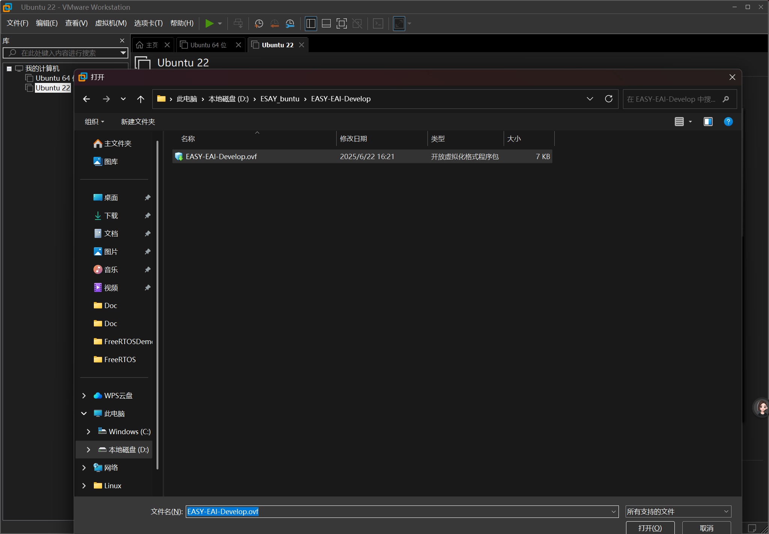Open the snapshot manager icon
The height and width of the screenshot is (534, 769).
[290, 24]
